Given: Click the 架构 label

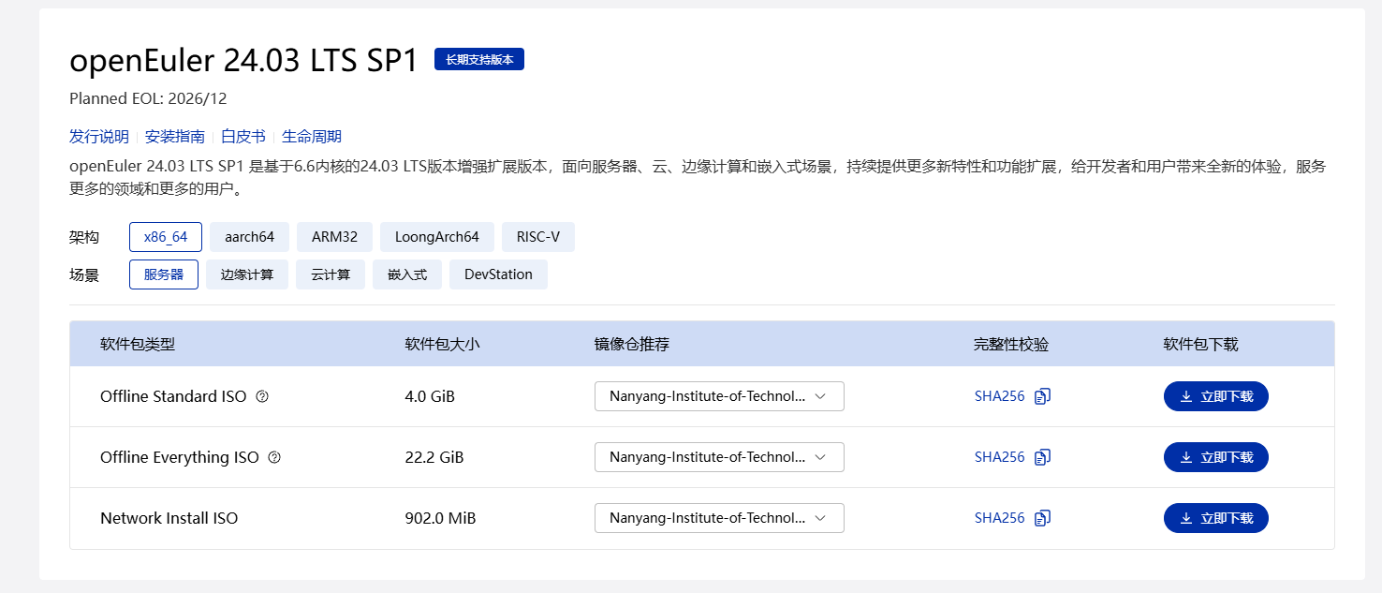Looking at the screenshot, I should (84, 237).
